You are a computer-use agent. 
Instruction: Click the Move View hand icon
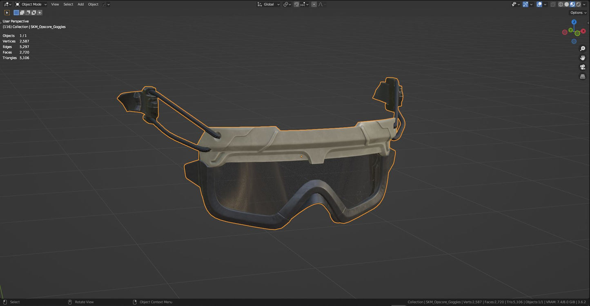pyautogui.click(x=583, y=58)
